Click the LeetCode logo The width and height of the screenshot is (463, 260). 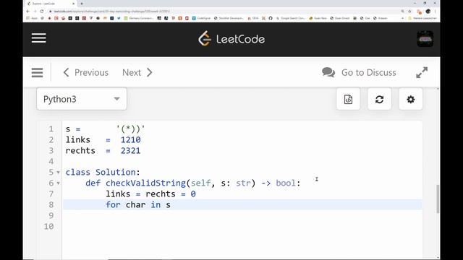point(231,38)
